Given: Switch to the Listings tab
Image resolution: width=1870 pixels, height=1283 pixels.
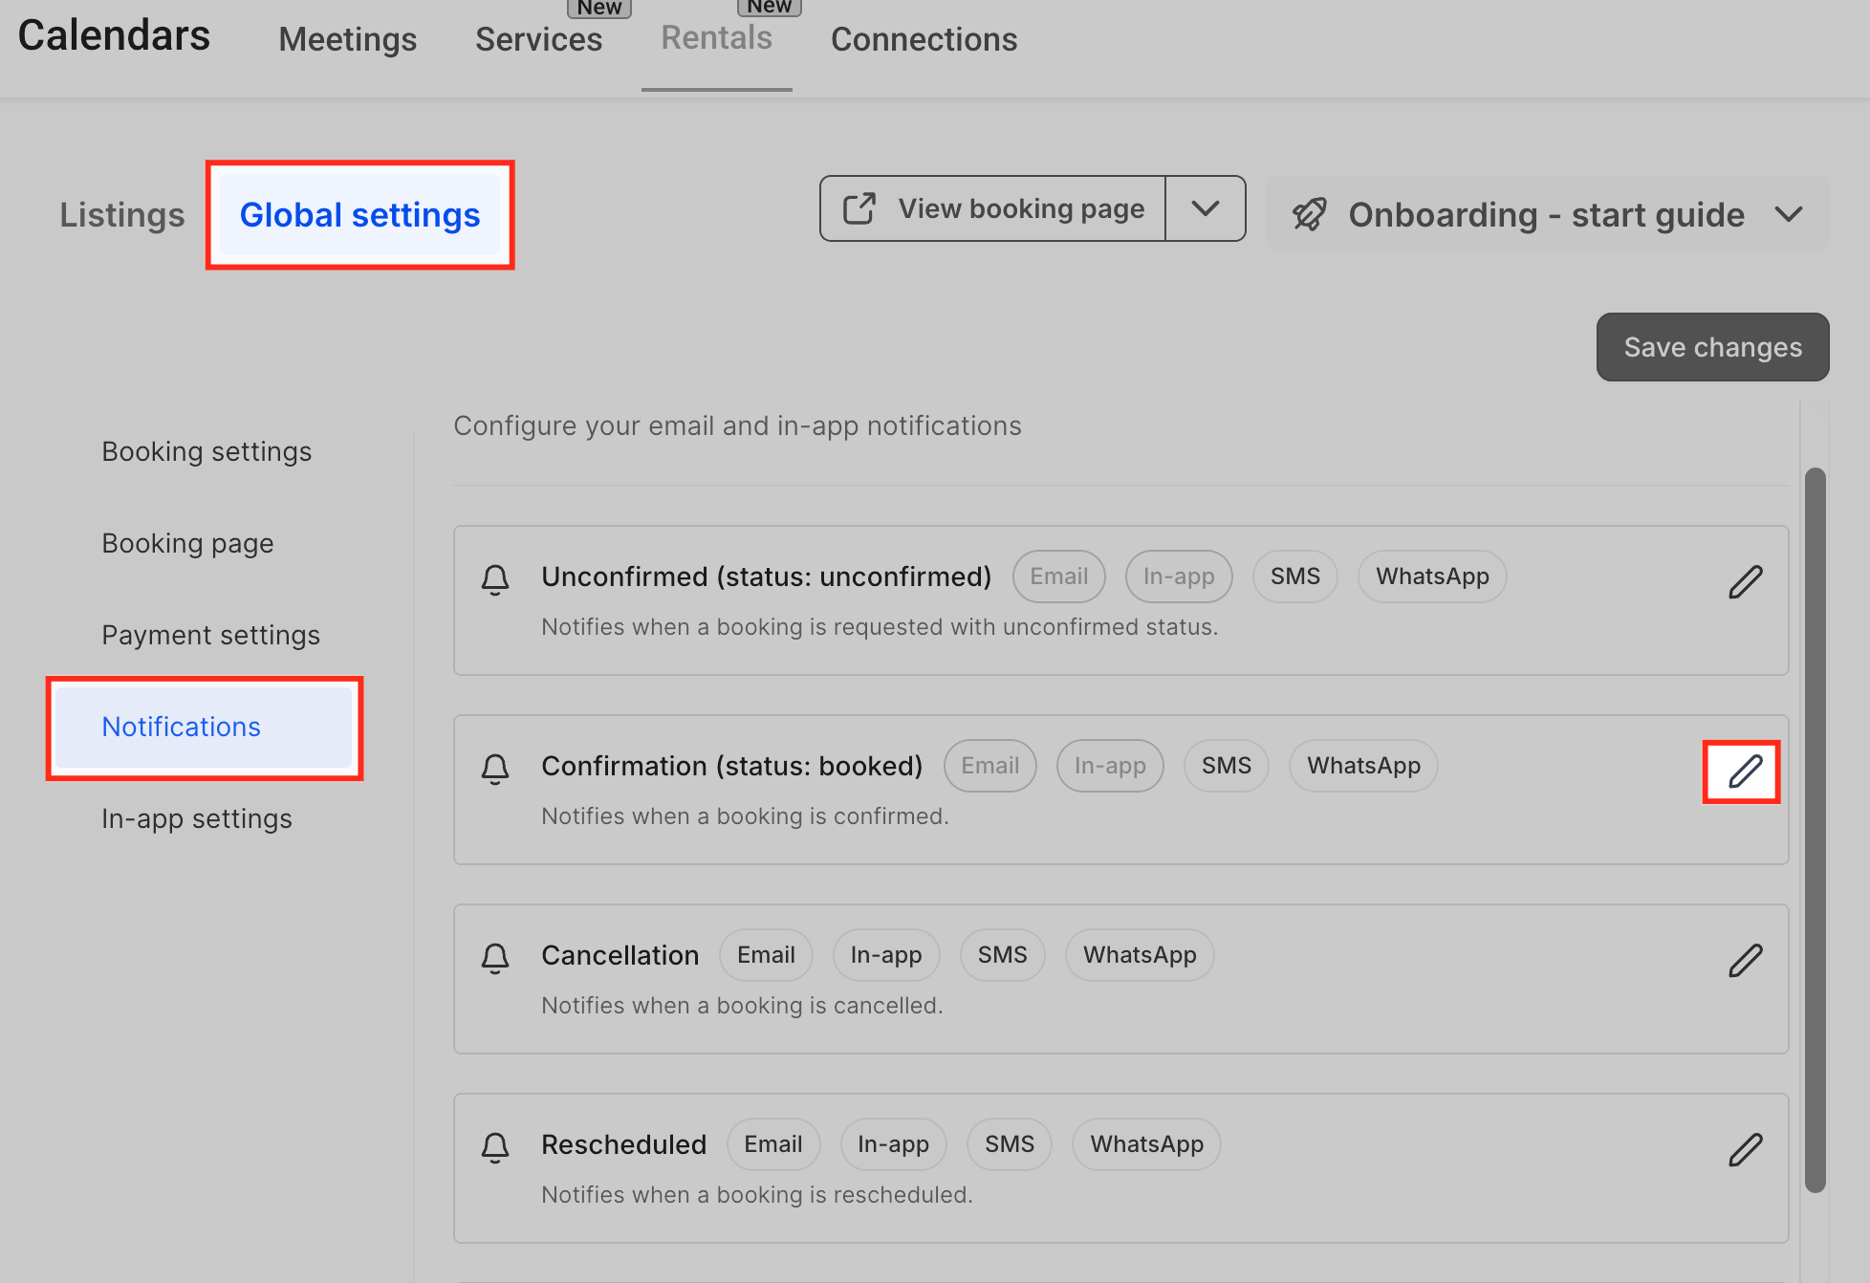Looking at the screenshot, I should tap(122, 215).
